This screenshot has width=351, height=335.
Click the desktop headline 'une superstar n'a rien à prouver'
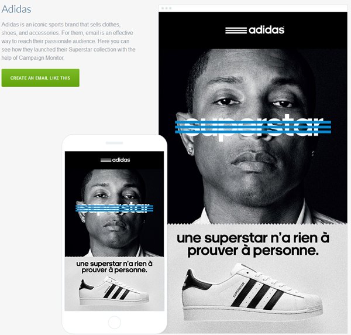click(x=253, y=244)
